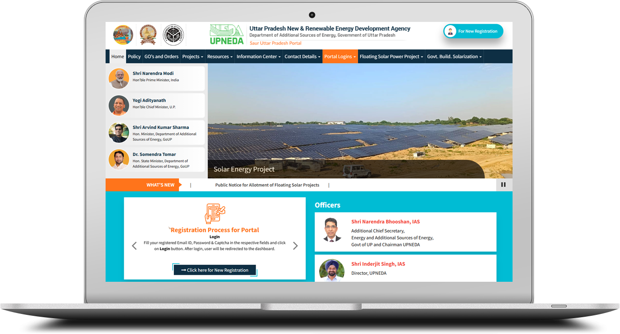Click Inderjit Singh's officer photo
Viewport: 620px width, 334px height.
pos(332,271)
